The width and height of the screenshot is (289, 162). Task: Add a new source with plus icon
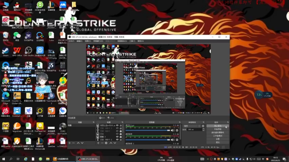pyautogui.click(x=98, y=143)
